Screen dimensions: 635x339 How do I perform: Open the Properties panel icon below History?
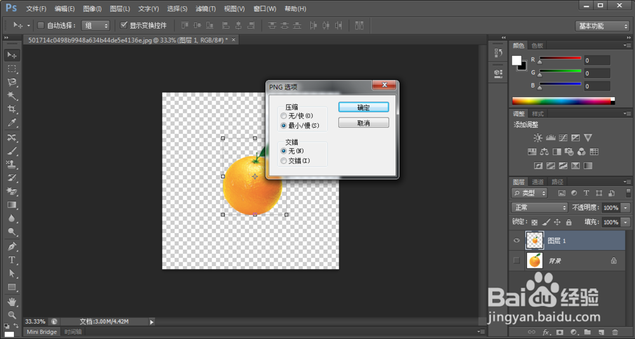tap(498, 73)
